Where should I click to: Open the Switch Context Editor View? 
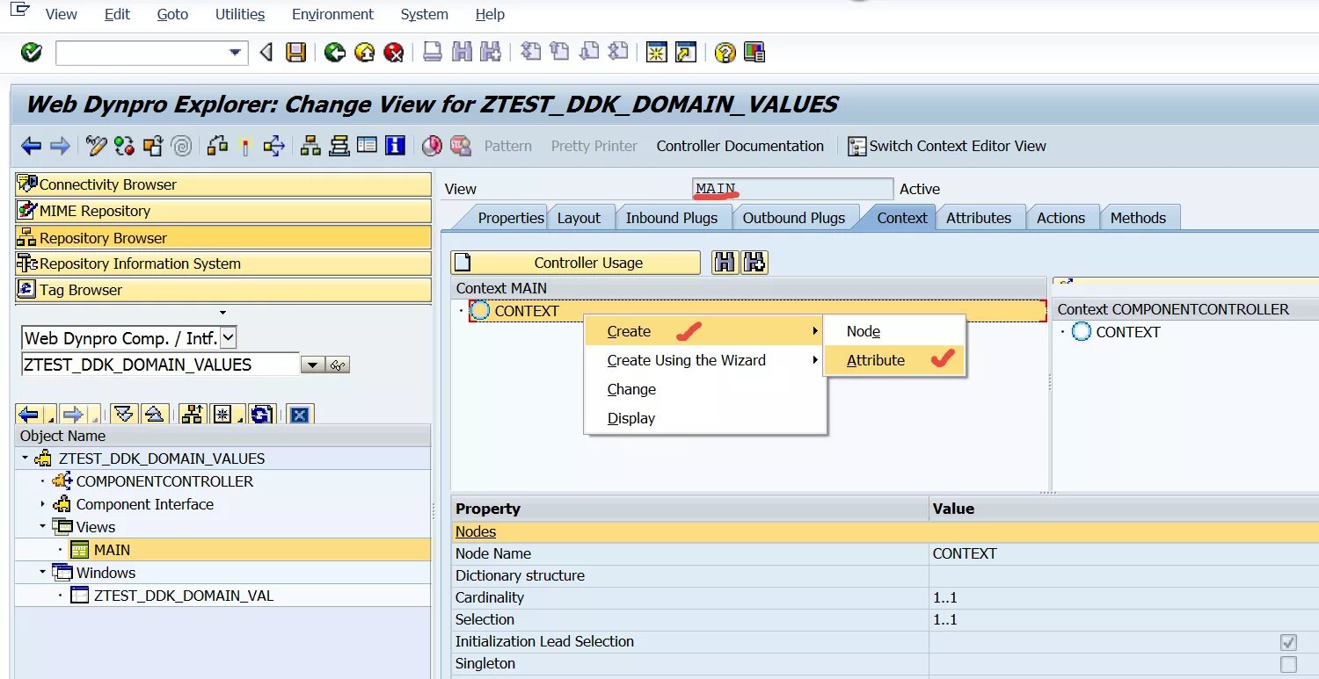click(x=945, y=146)
